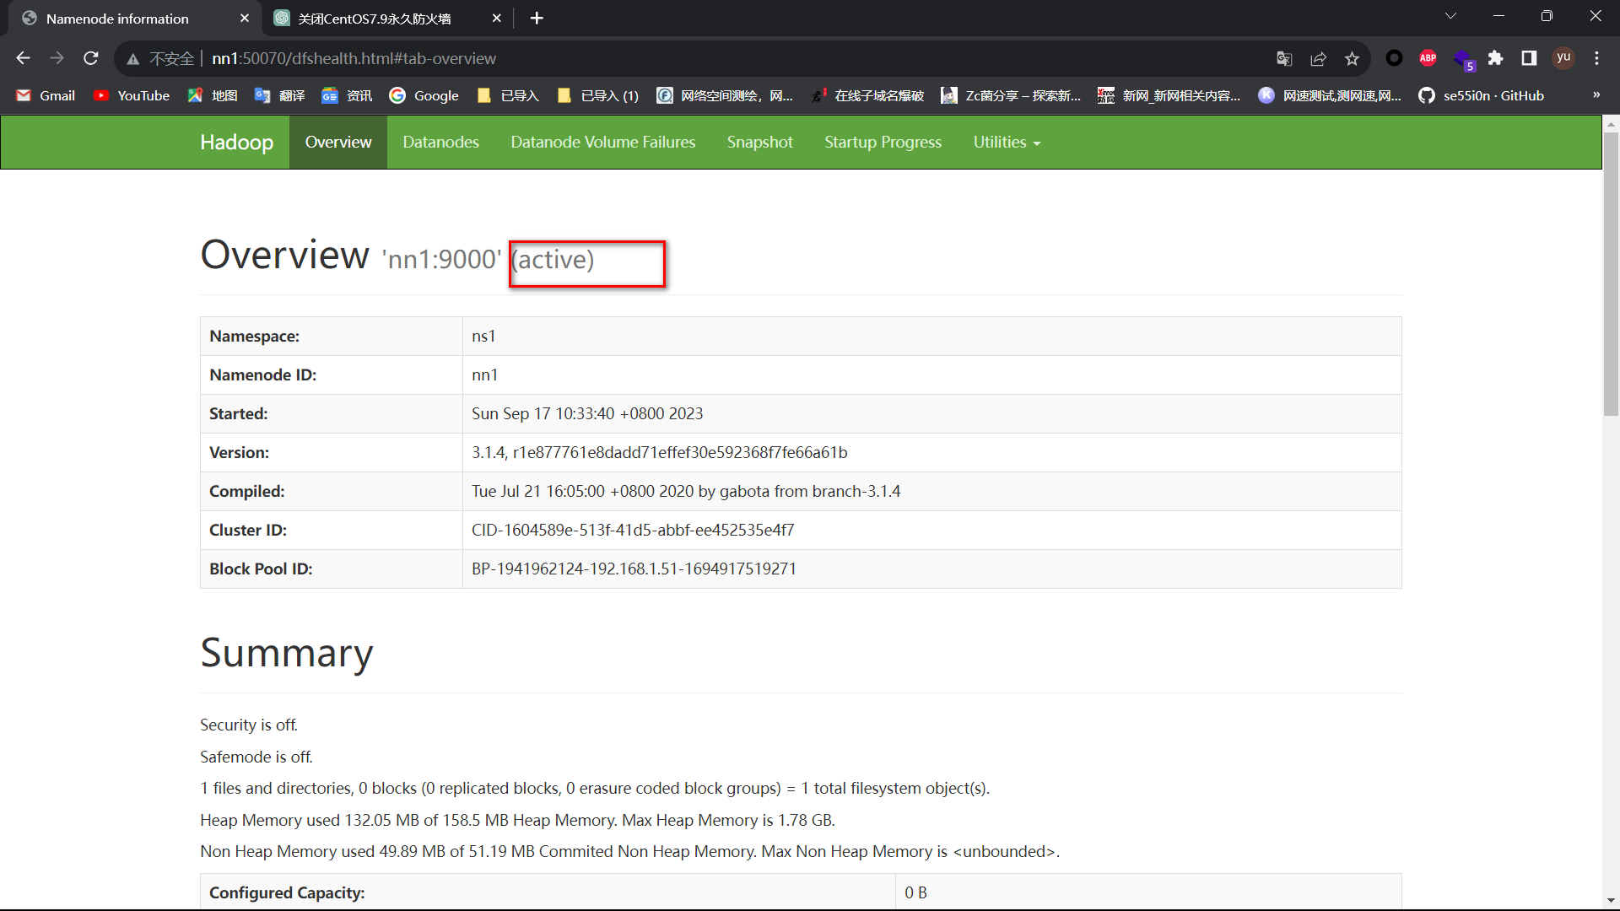1620x911 pixels.
Task: Expand the Utilities dropdown menu
Action: [x=1006, y=143]
